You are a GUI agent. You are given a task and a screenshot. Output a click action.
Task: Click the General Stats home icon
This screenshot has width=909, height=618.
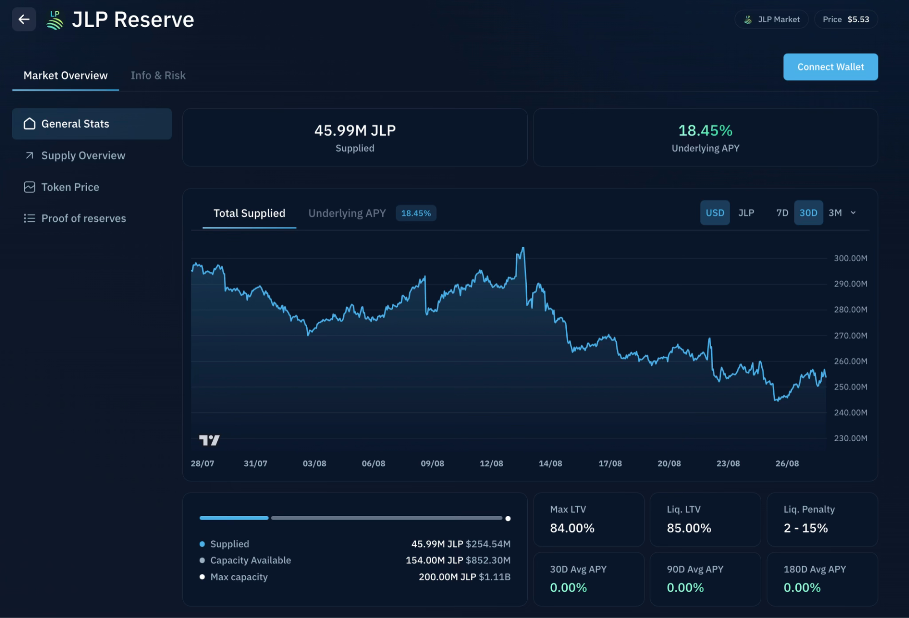click(x=30, y=124)
